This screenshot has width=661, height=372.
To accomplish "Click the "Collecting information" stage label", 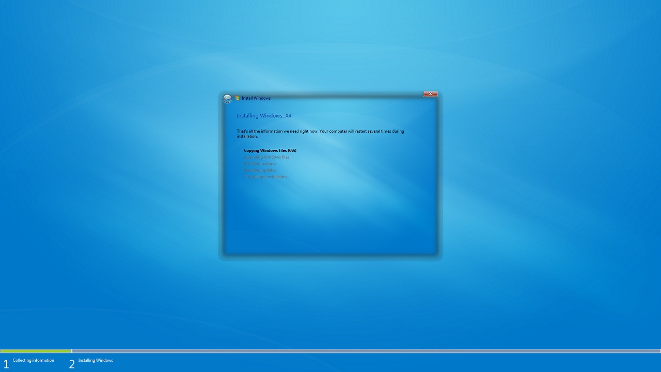I will 33,361.
